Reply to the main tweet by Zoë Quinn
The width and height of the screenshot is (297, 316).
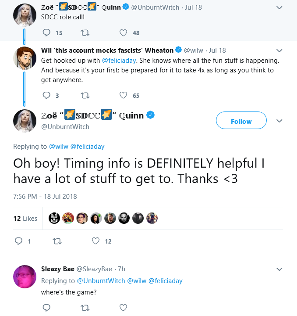tap(19, 241)
